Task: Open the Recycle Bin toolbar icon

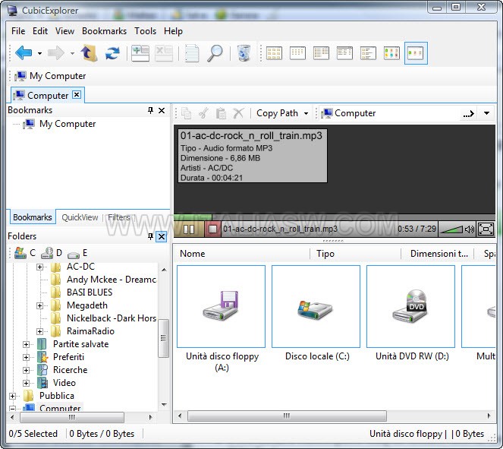Action: click(x=244, y=52)
